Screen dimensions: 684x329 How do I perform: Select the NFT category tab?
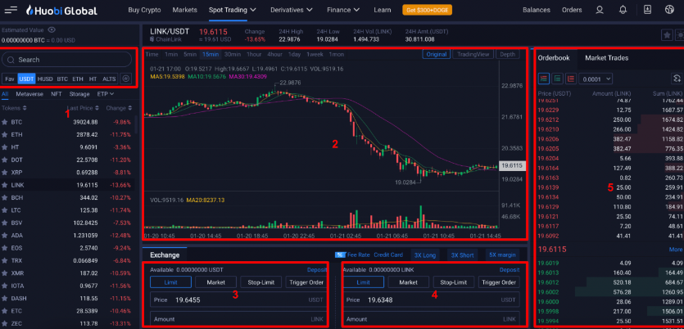pos(57,94)
